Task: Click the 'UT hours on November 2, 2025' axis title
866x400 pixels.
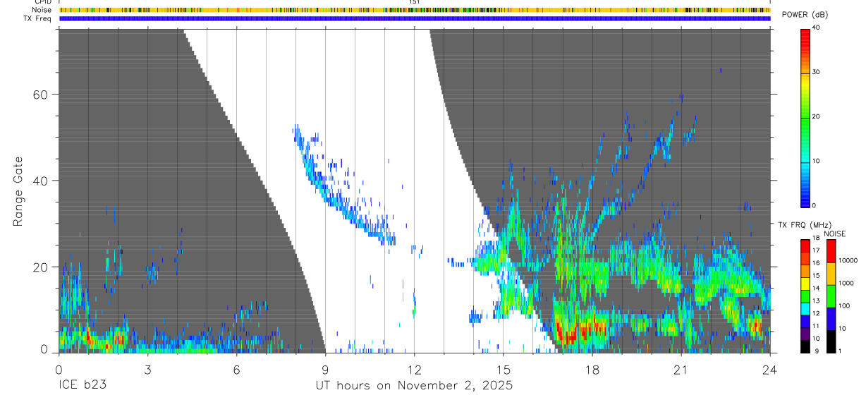Action: pyautogui.click(x=414, y=386)
